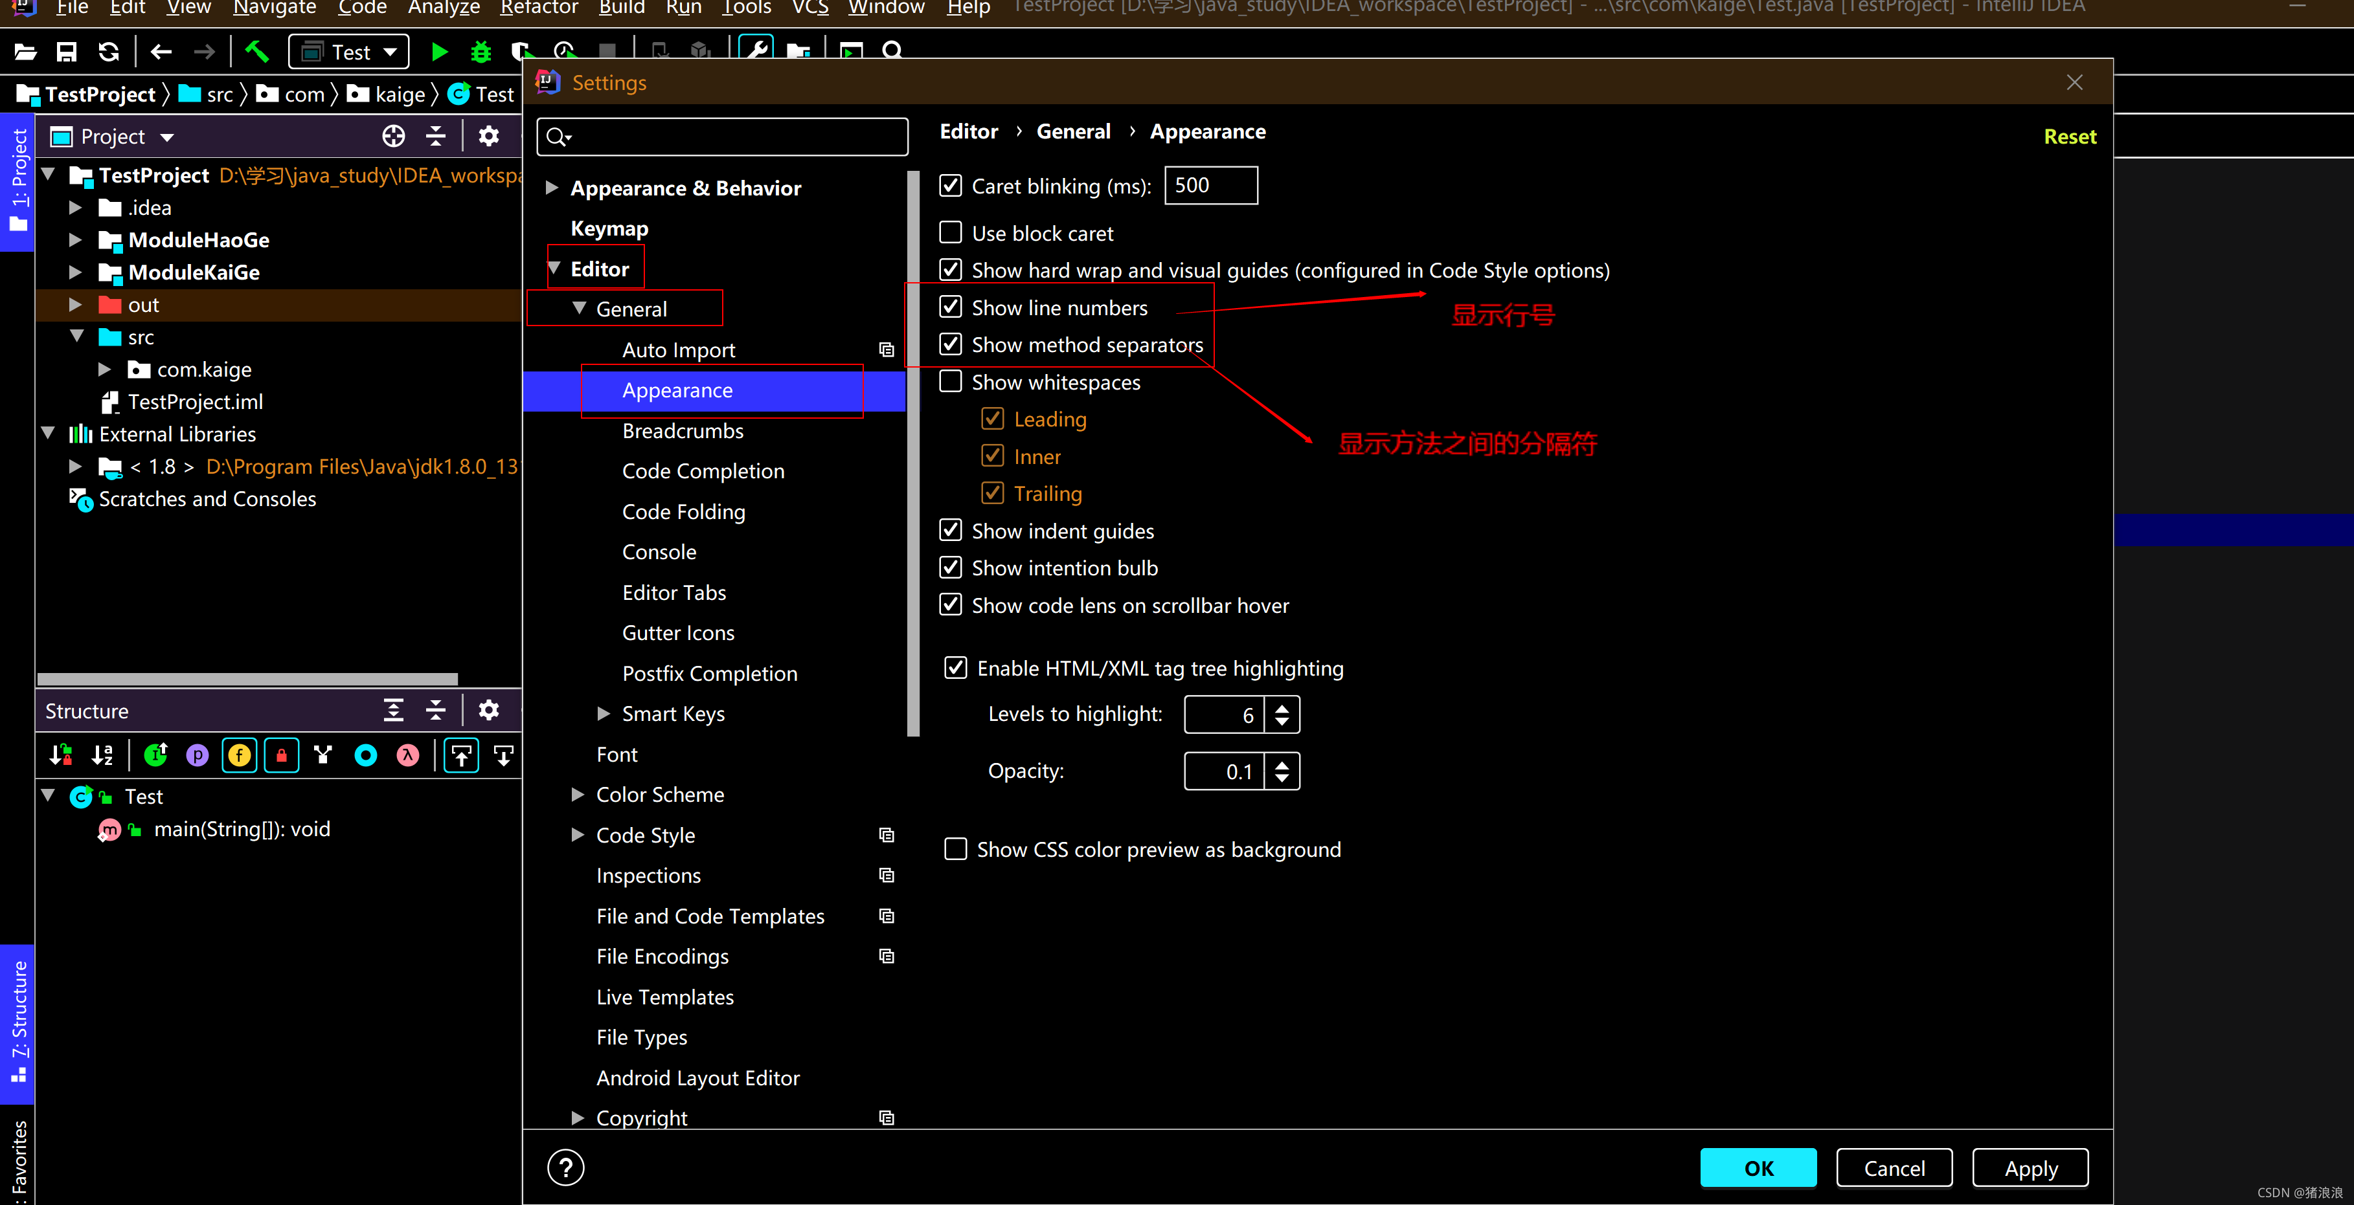This screenshot has width=2354, height=1205.
Task: Click the Apply button in Settings
Action: [2030, 1169]
